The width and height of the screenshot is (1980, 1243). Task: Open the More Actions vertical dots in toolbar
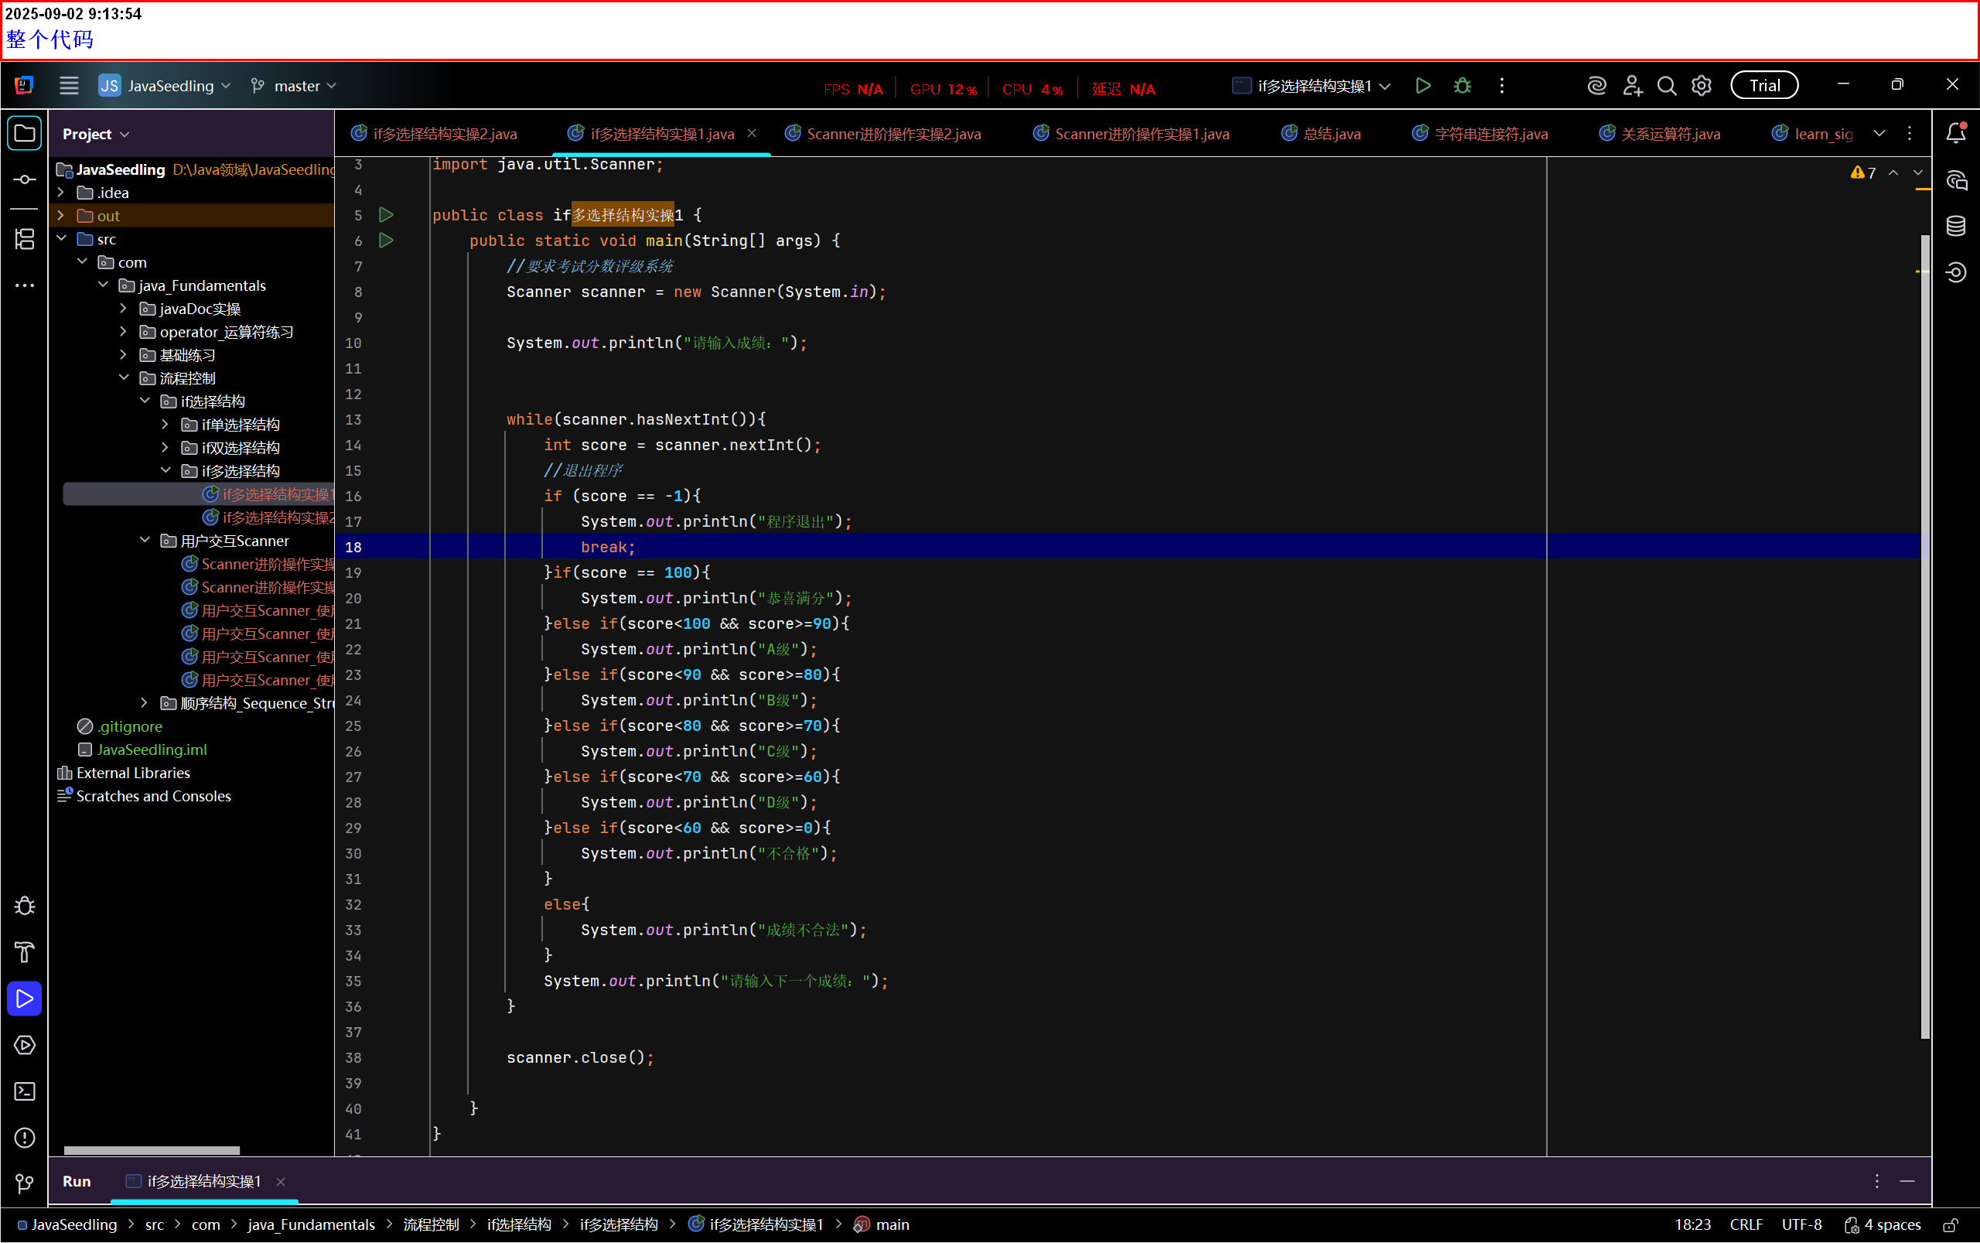(x=1502, y=86)
